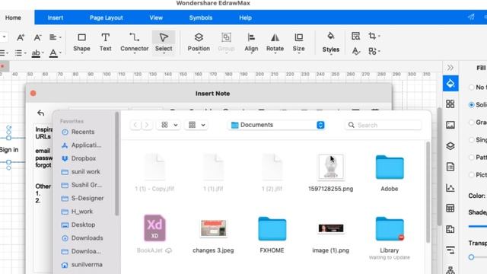Choose the Connector tool
The image size is (487, 274).
(134, 43)
